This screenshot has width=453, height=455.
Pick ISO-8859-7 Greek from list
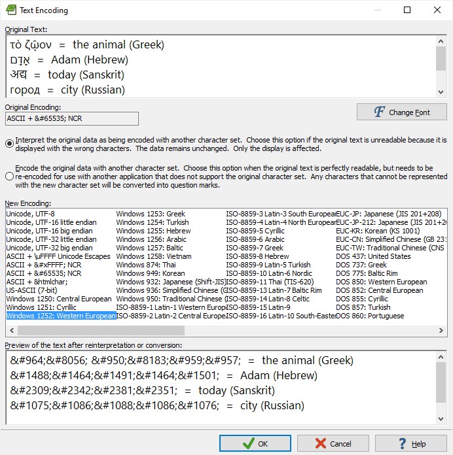(255, 248)
